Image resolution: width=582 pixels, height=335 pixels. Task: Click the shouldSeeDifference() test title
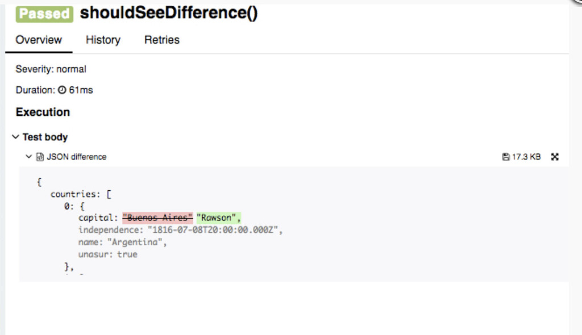(x=169, y=13)
